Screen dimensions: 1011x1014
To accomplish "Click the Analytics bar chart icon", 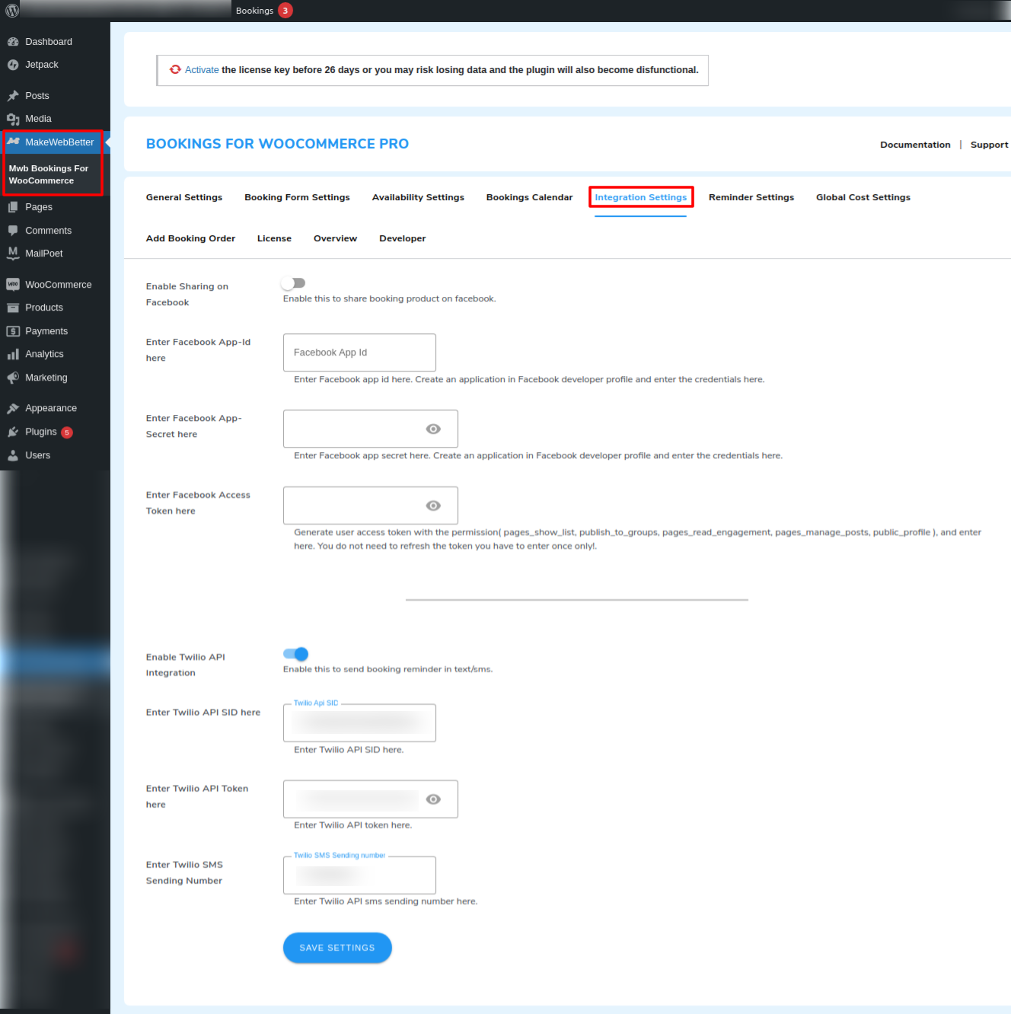I will tap(13, 354).
